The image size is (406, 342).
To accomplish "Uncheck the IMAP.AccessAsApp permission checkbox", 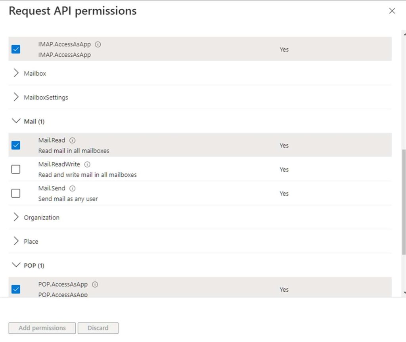I will coord(16,50).
